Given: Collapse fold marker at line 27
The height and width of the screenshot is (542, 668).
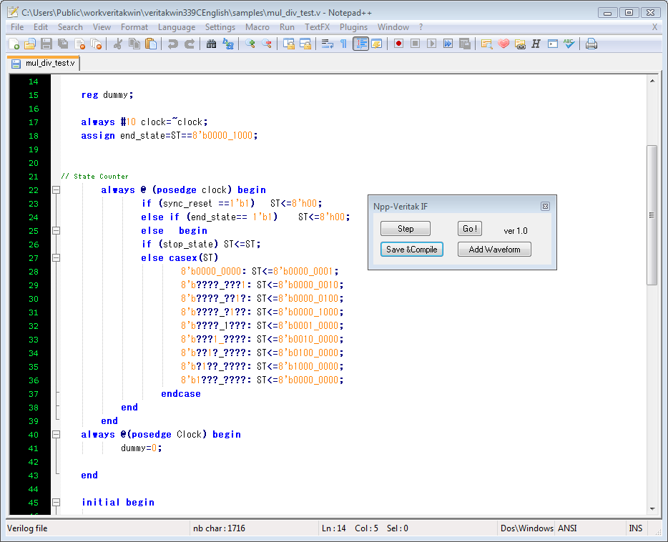Looking at the screenshot, I should click(x=57, y=257).
